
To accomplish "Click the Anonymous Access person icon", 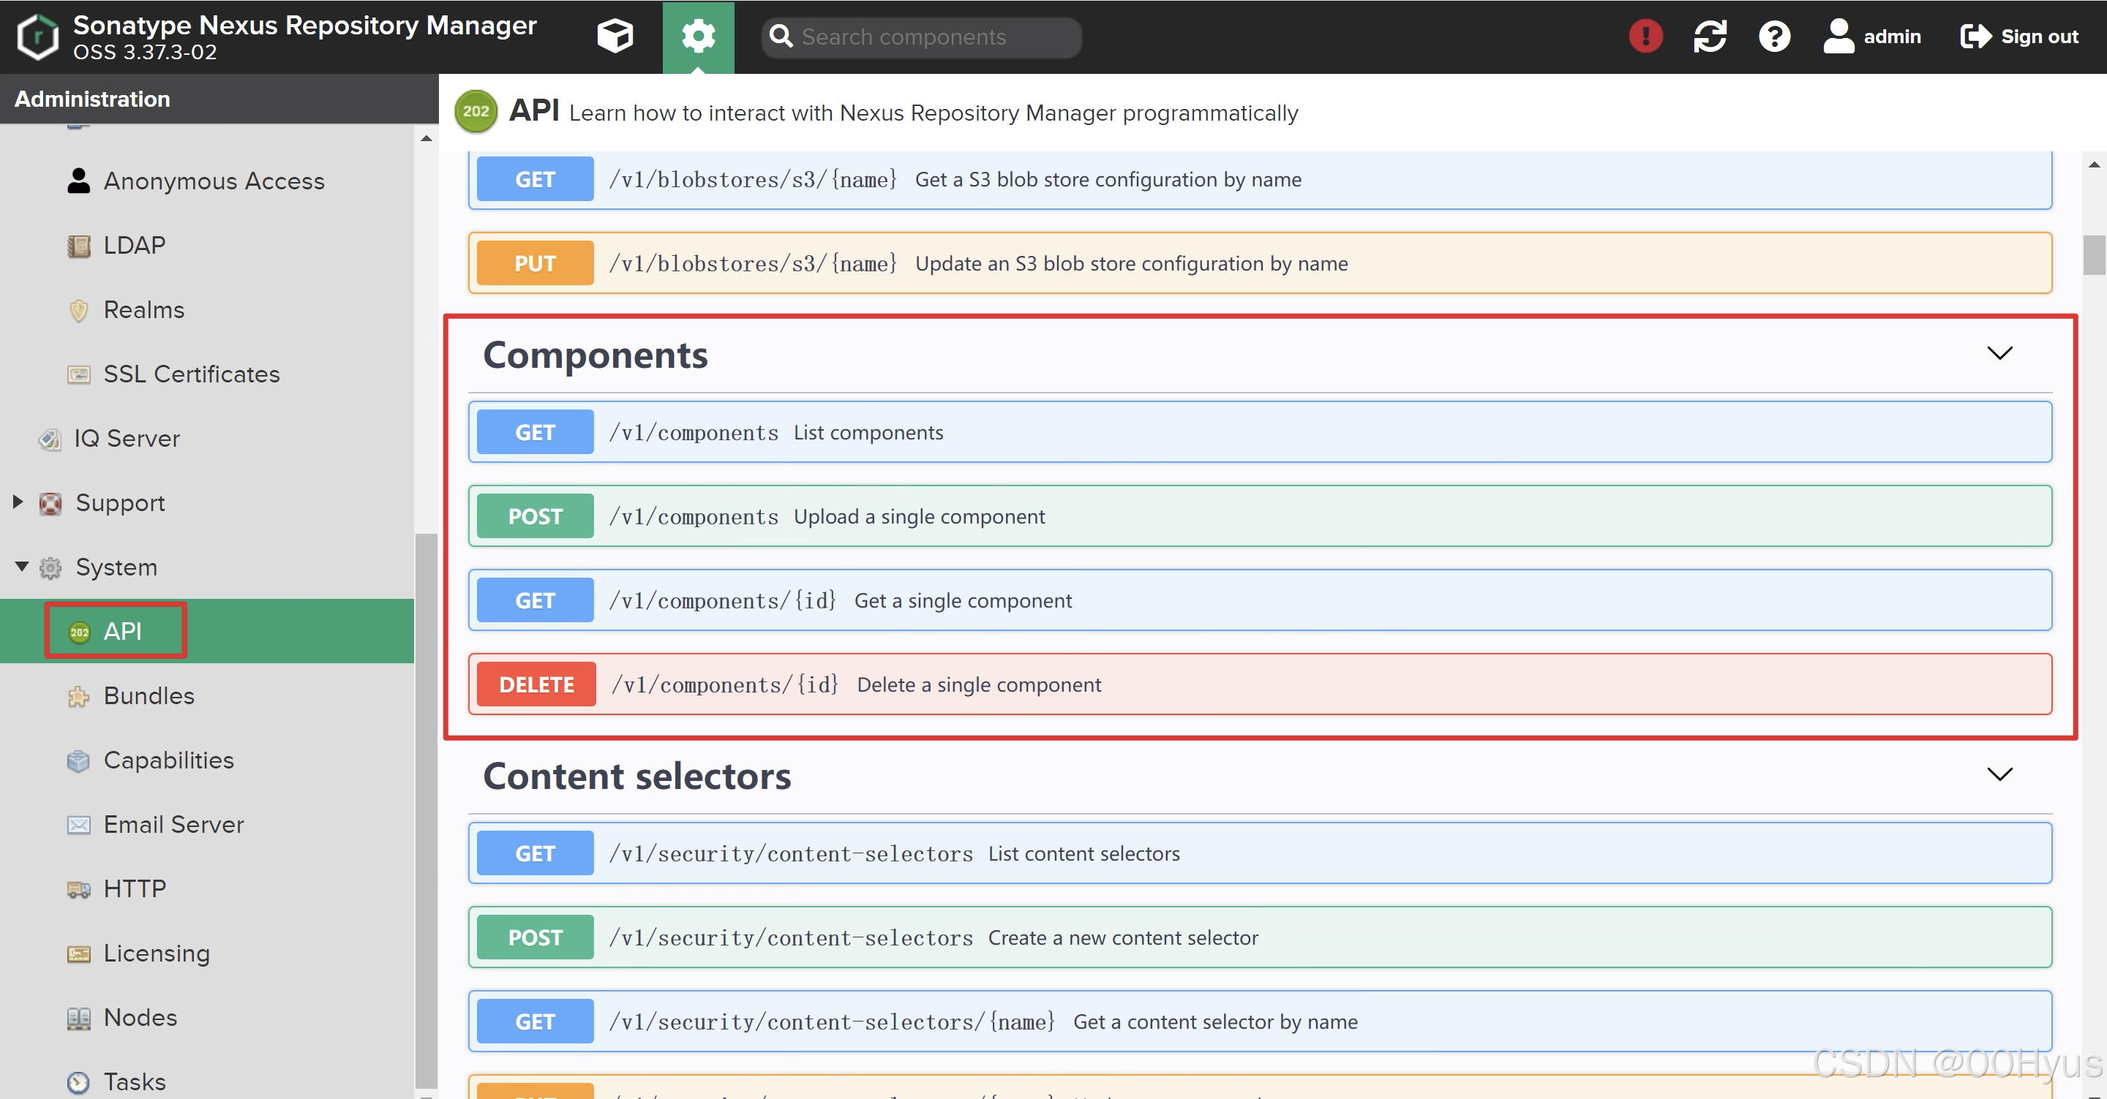I will 78,180.
